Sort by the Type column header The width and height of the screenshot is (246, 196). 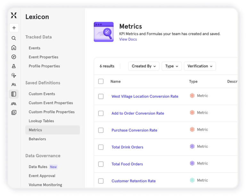(x=193, y=82)
